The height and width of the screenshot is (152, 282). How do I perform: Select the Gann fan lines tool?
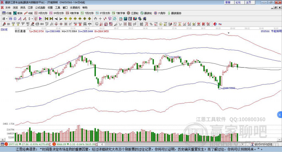[x=101, y=24]
